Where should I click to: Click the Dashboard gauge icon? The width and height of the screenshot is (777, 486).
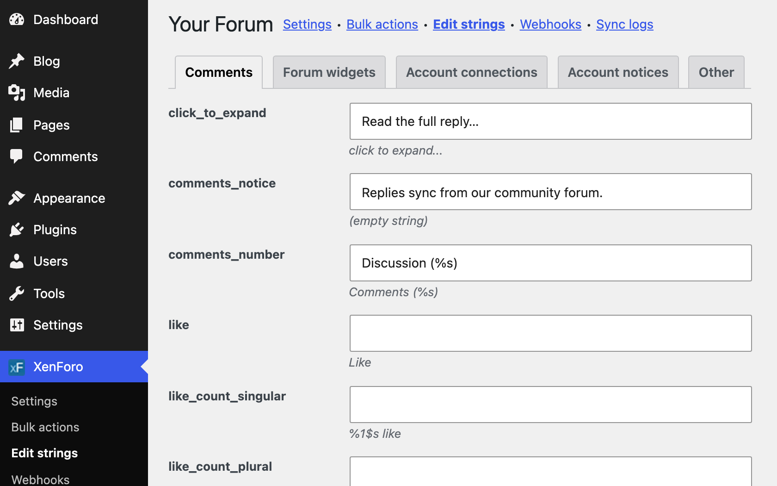17,19
